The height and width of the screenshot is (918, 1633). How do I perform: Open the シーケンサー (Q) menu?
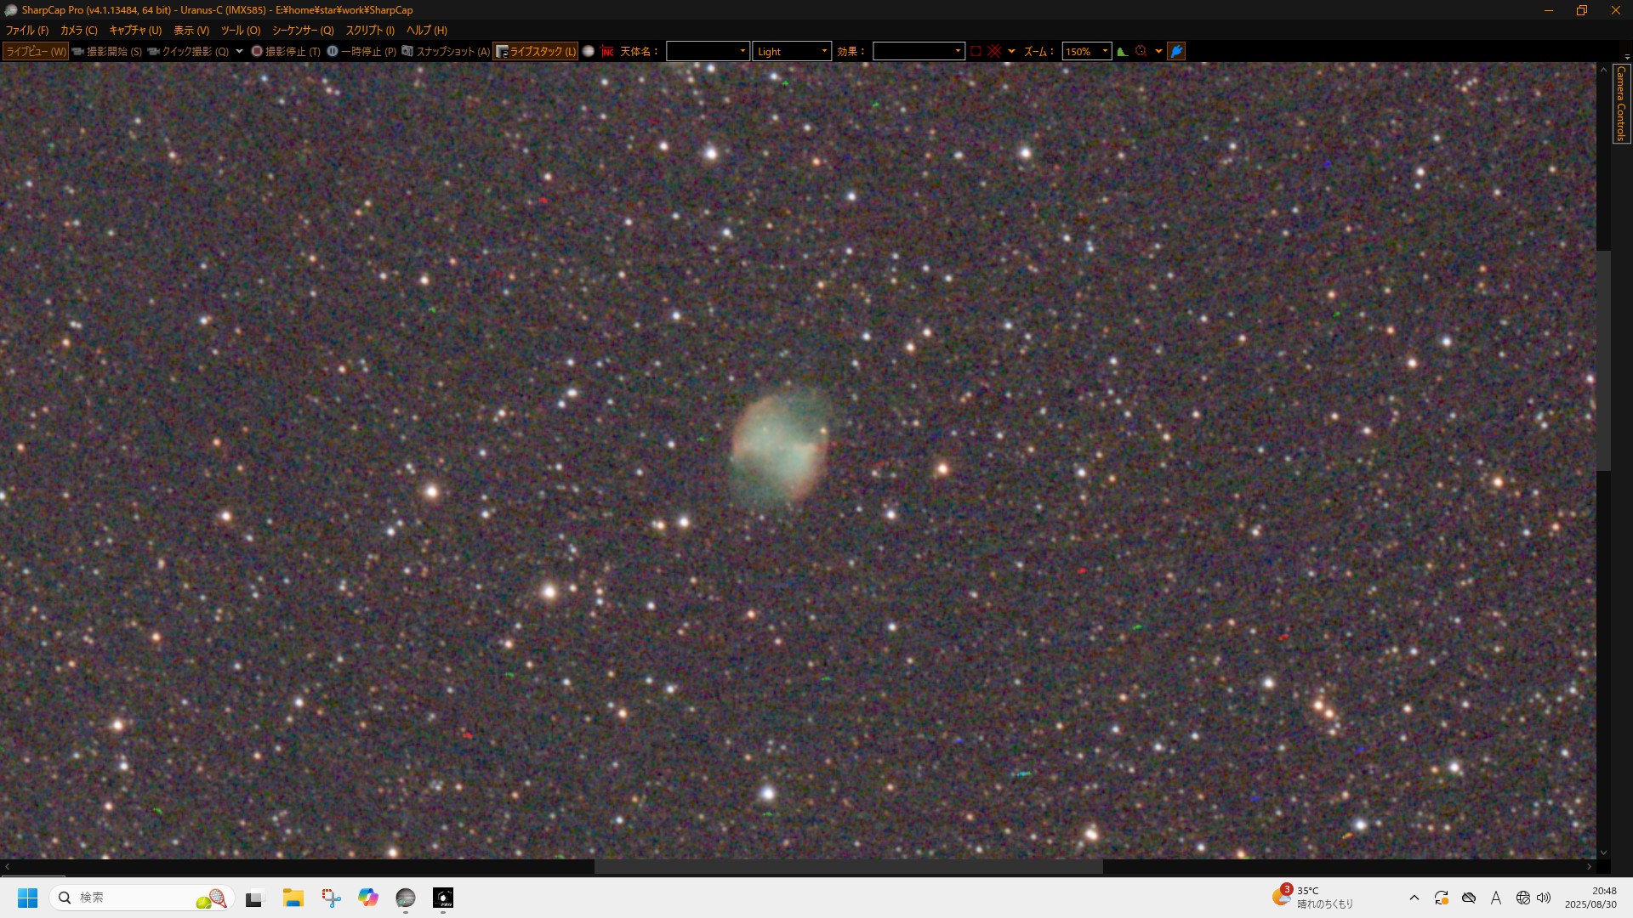click(x=303, y=30)
